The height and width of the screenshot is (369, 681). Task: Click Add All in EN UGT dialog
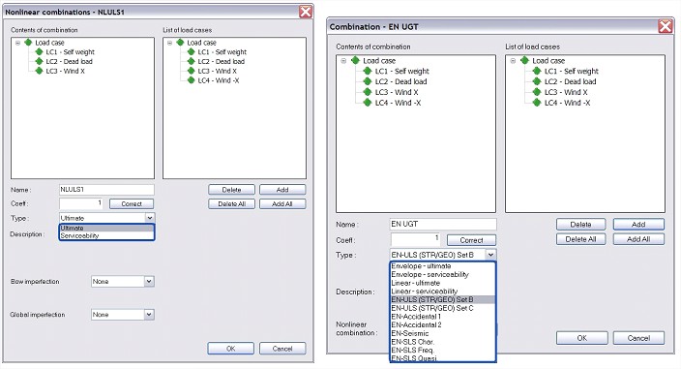tap(638, 239)
